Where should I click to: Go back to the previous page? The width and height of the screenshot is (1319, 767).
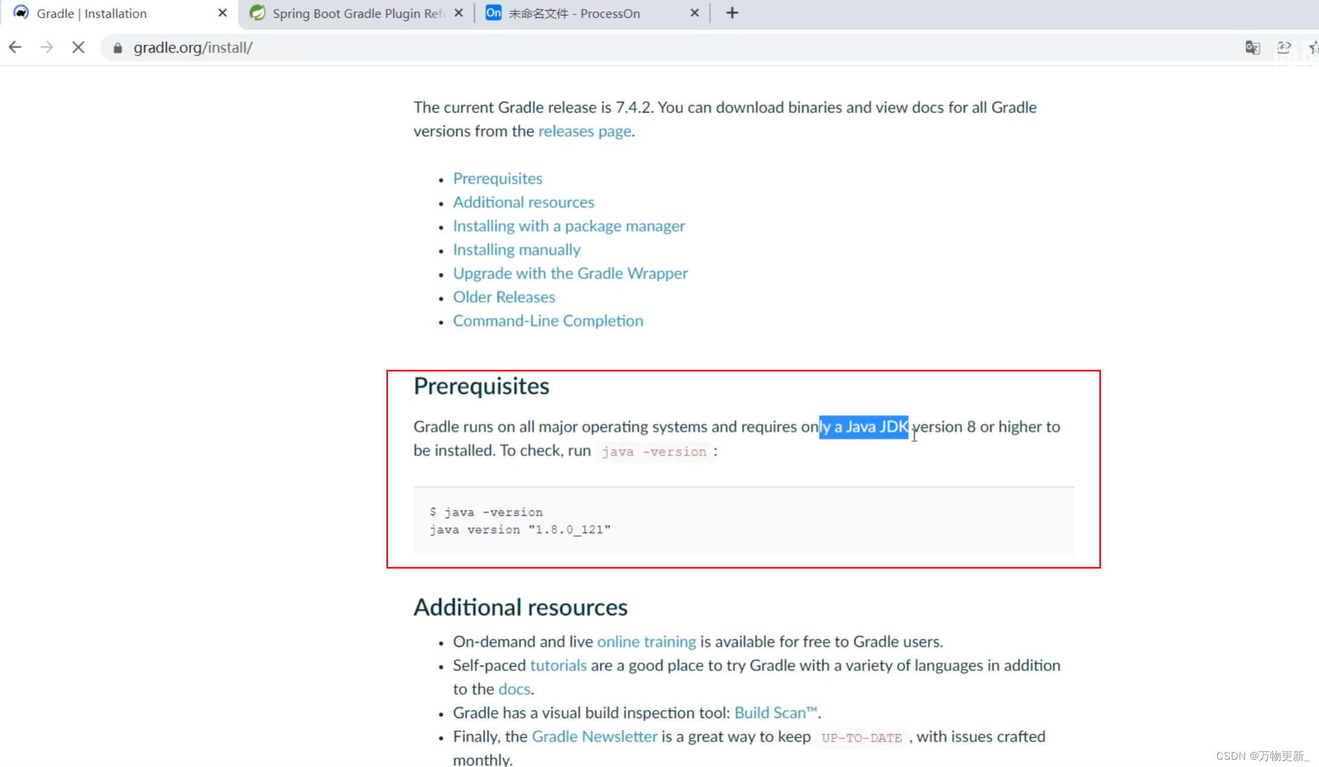click(16, 47)
